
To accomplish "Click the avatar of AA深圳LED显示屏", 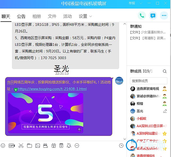I will (x=133, y=126).
